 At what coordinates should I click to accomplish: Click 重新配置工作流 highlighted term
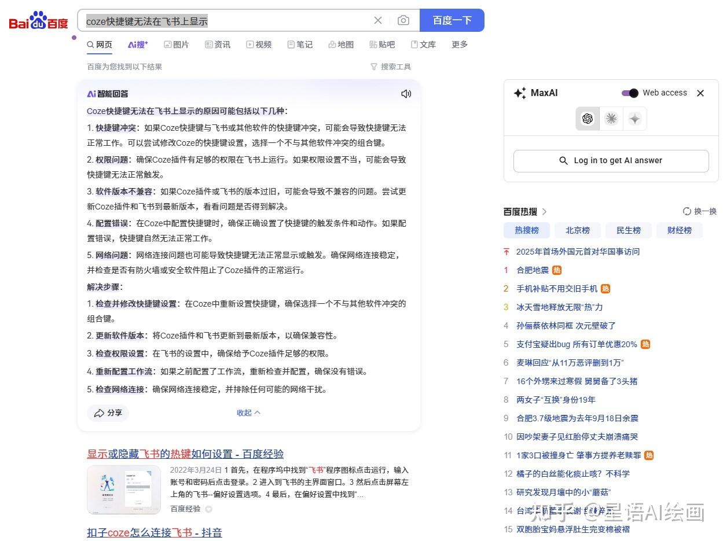(124, 371)
